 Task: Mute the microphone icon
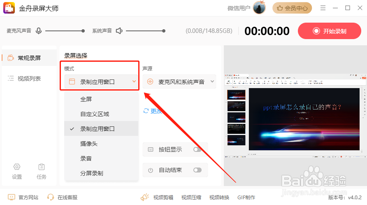coord(39,31)
